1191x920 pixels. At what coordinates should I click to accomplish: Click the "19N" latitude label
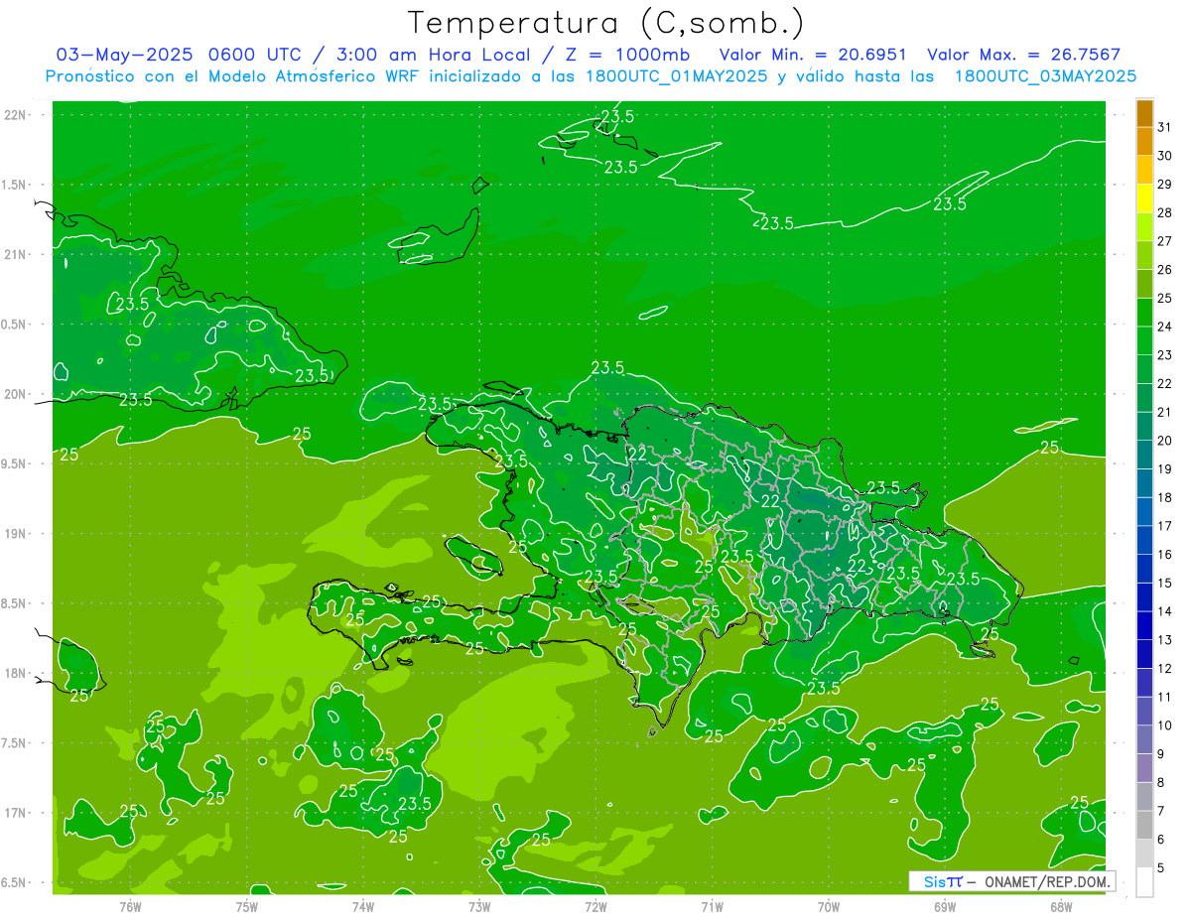(17, 534)
